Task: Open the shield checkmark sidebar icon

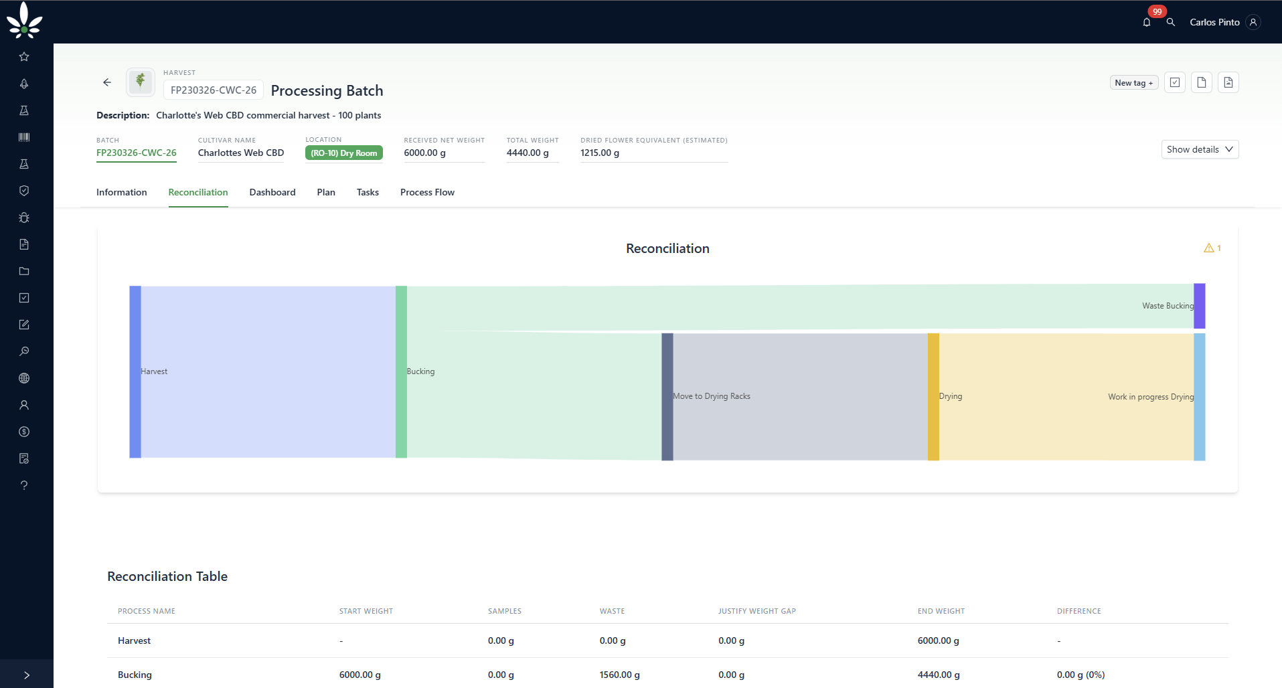Action: (x=24, y=191)
